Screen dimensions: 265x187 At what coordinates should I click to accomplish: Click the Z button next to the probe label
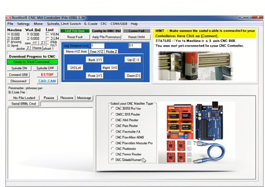click(x=28, y=48)
